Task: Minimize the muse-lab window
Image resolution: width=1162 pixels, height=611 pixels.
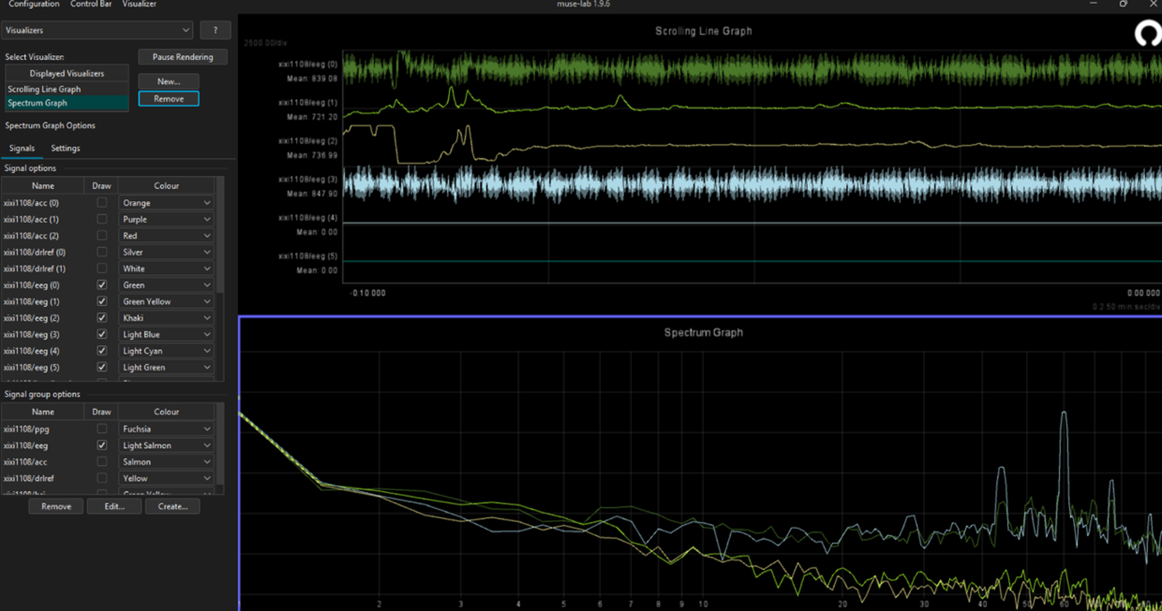Action: point(1094,3)
